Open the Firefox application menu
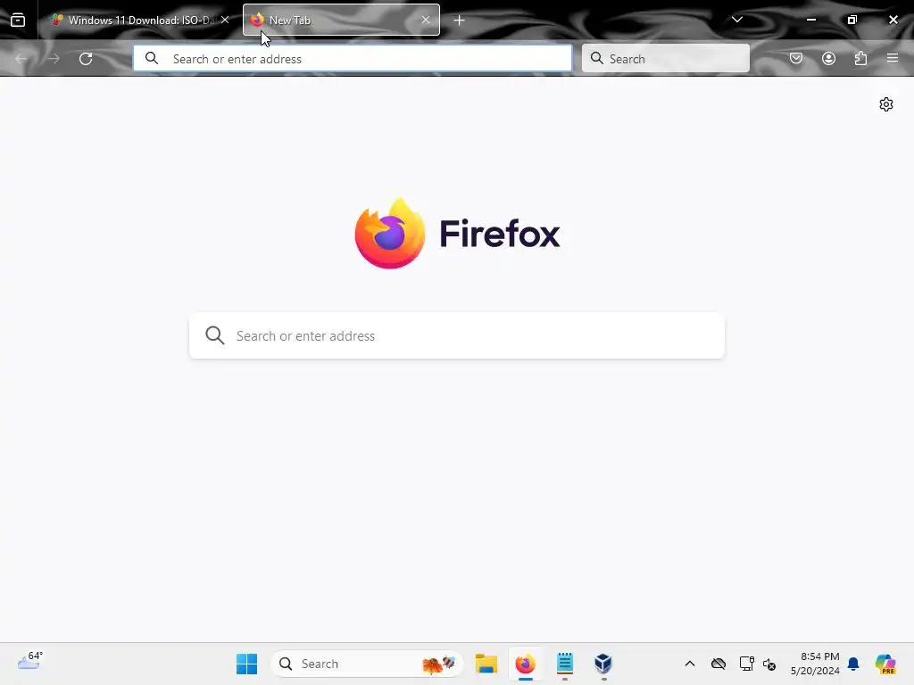 (893, 58)
